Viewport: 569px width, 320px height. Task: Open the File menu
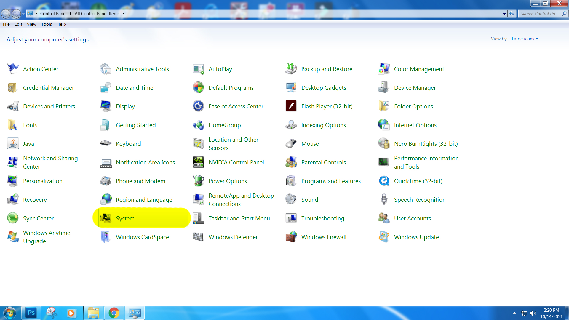tap(6, 24)
